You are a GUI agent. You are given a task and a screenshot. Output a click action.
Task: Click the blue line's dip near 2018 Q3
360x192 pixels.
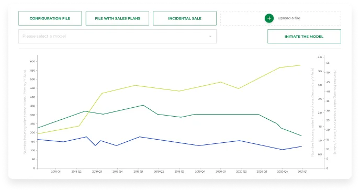pyautogui.click(x=96, y=145)
